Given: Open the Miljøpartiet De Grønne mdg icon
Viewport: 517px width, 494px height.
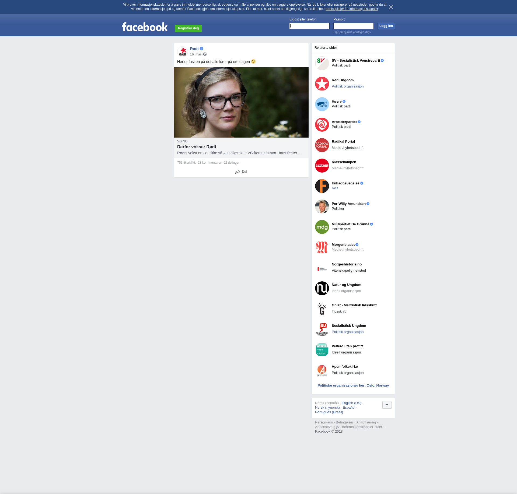Looking at the screenshot, I should (x=322, y=227).
